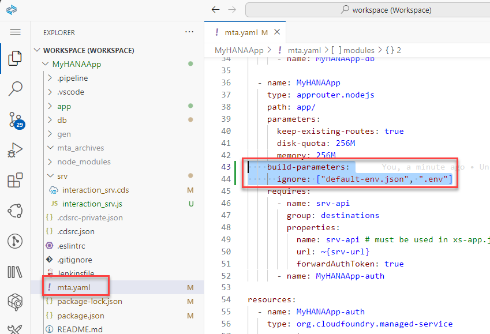Click the {} 2 breadcrumb segment

click(x=394, y=50)
